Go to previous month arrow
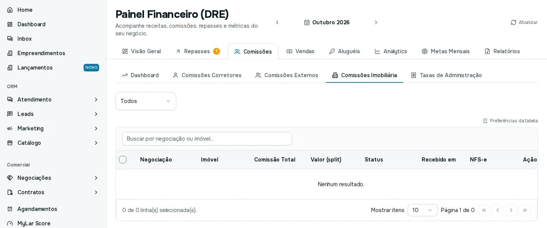Screen dimensions: 547x228 [x=277, y=22]
